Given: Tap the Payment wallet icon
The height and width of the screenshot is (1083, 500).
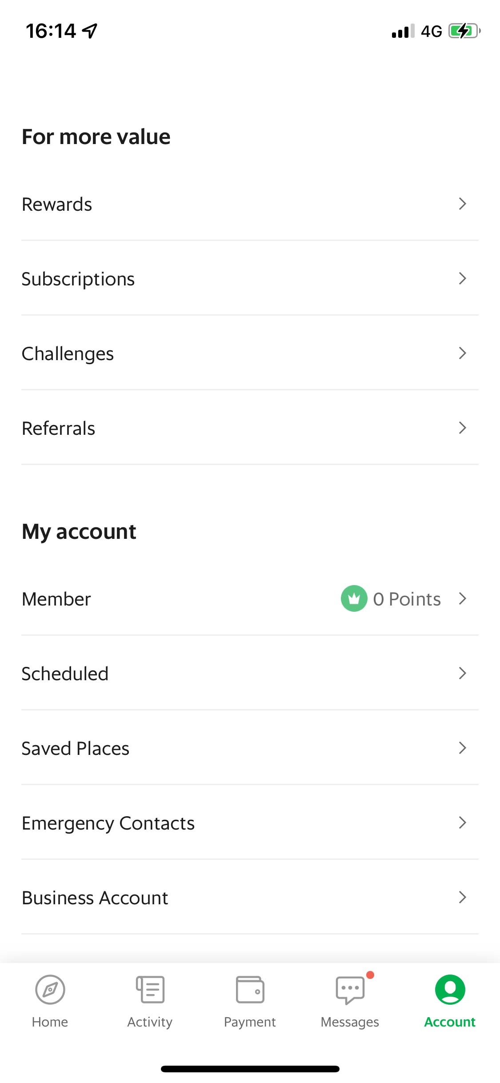Looking at the screenshot, I should click(250, 990).
